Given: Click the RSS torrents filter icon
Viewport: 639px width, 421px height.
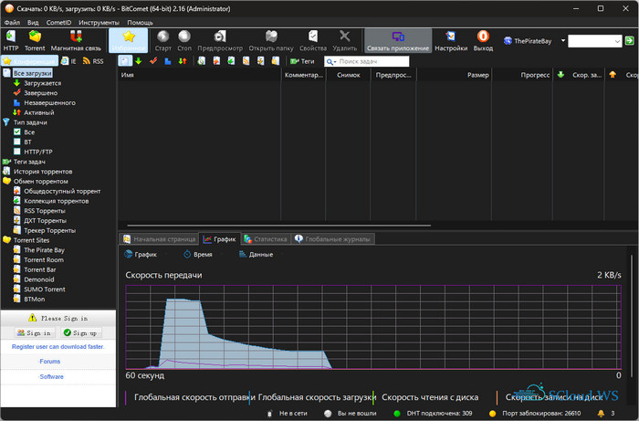Looking at the screenshot, I should point(246,61).
